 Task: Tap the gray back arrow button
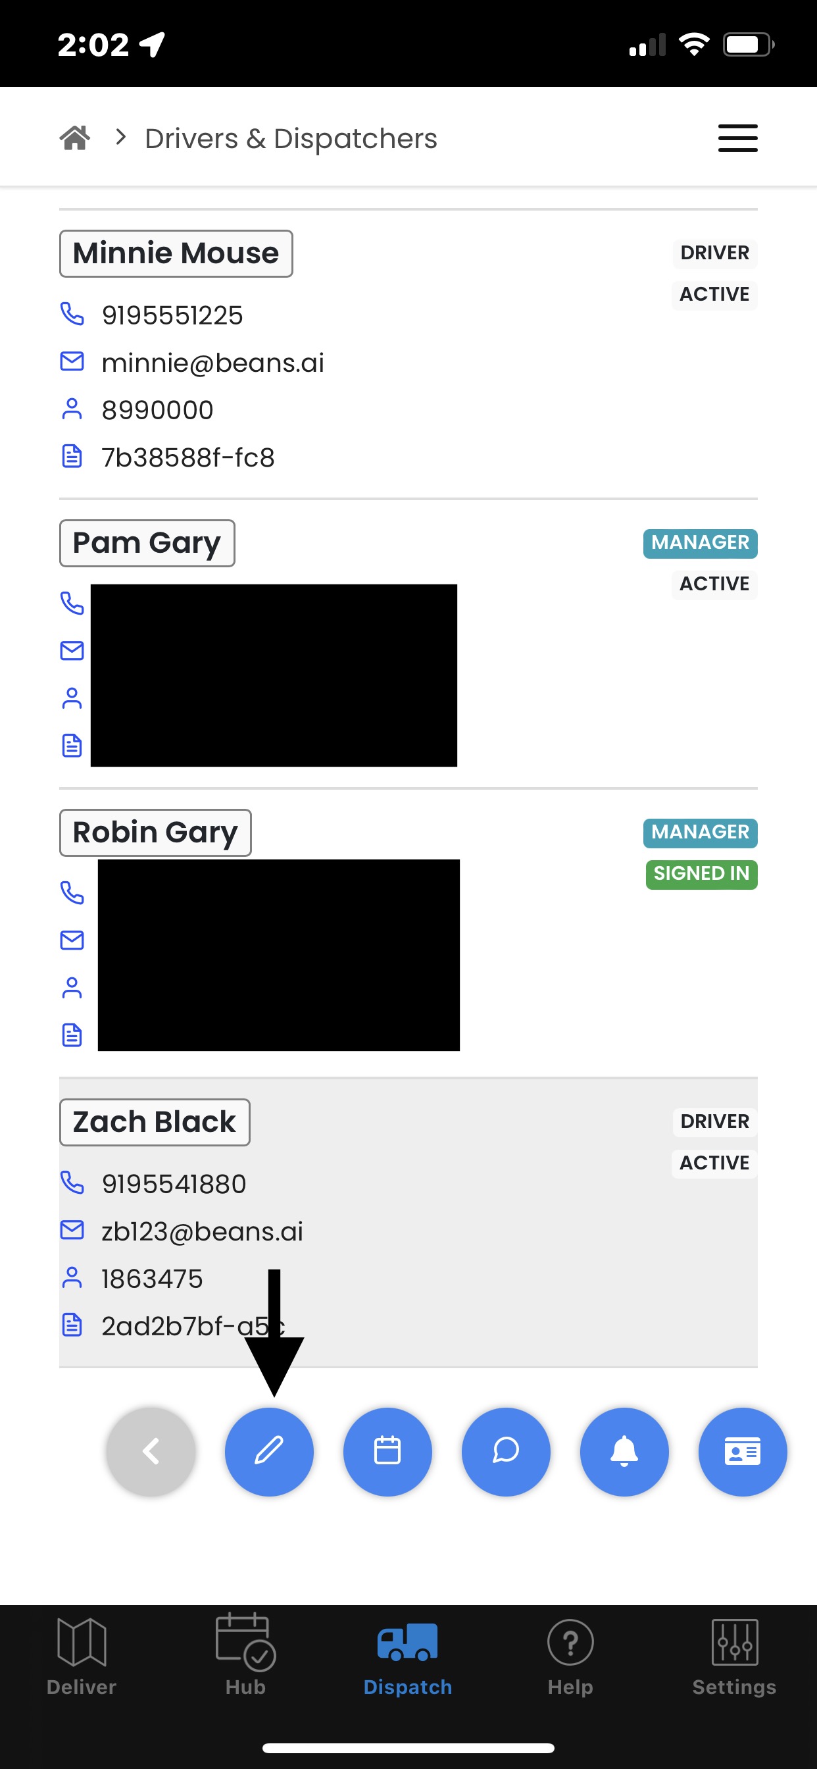tap(151, 1451)
